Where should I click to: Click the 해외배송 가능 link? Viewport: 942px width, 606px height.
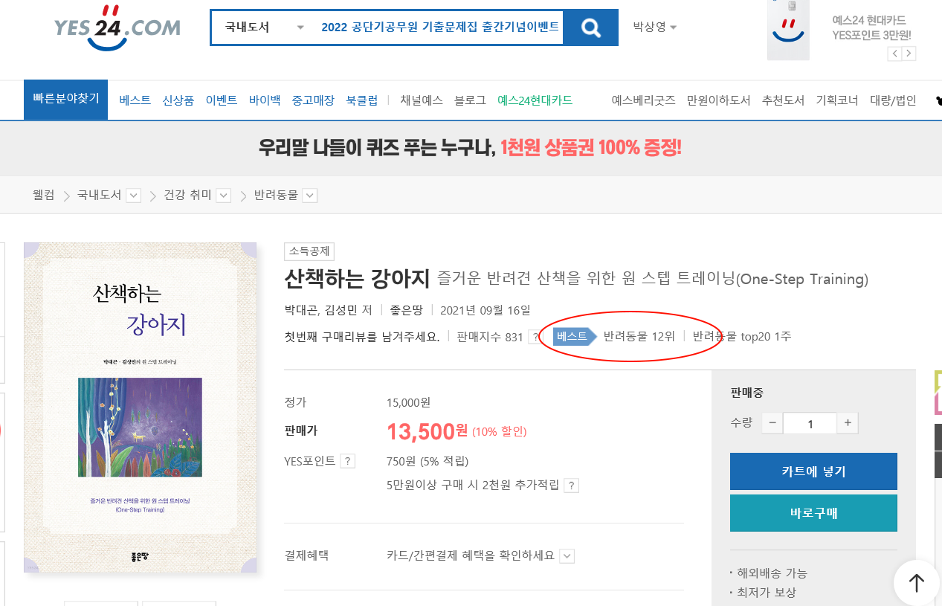[772, 573]
